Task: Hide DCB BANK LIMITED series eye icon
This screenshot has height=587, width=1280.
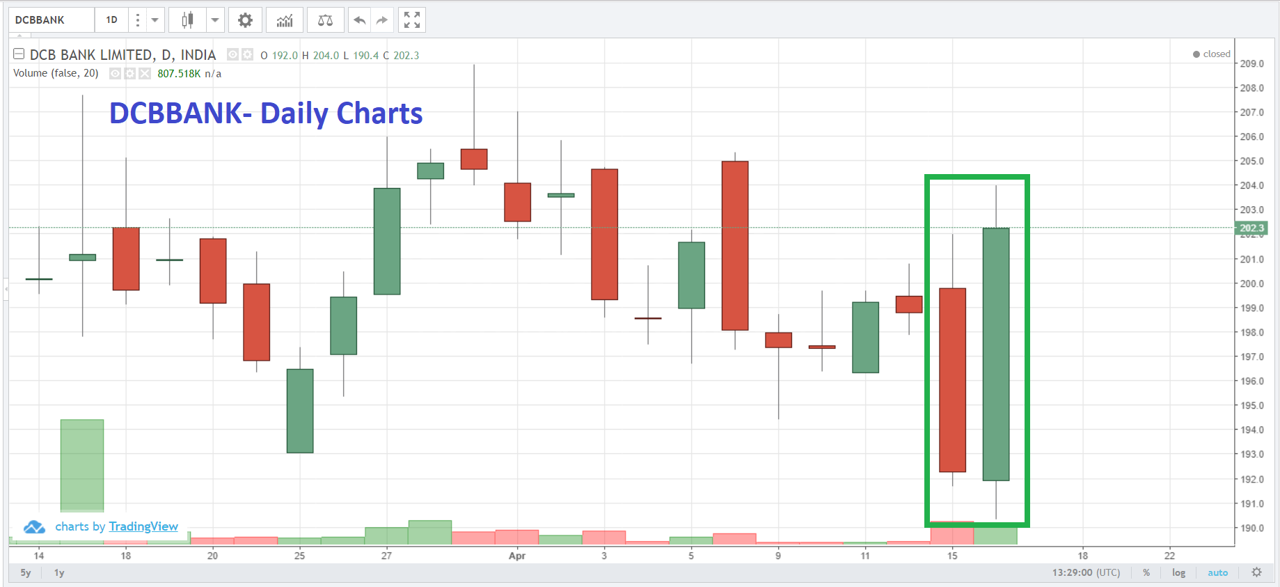Action: click(233, 54)
